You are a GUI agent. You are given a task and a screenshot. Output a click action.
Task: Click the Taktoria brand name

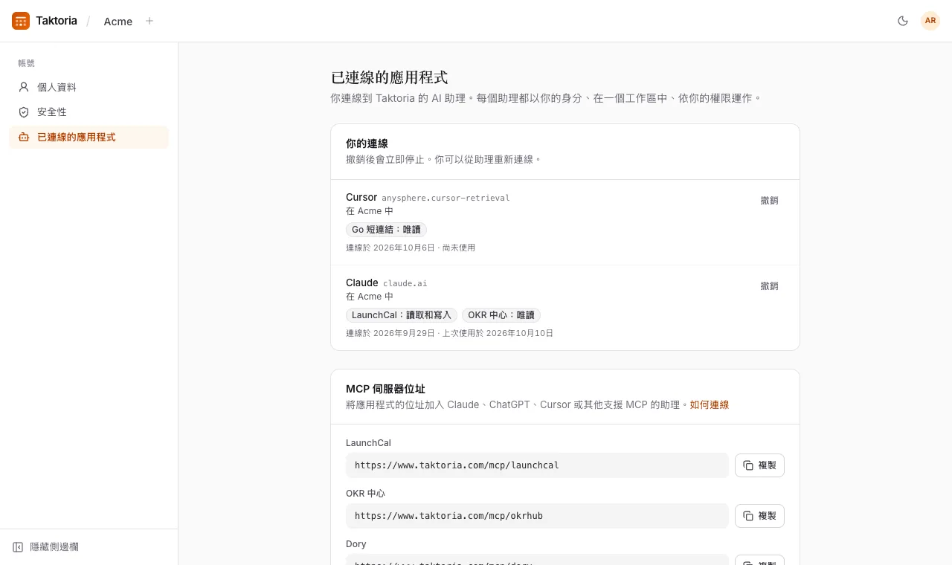pos(57,21)
